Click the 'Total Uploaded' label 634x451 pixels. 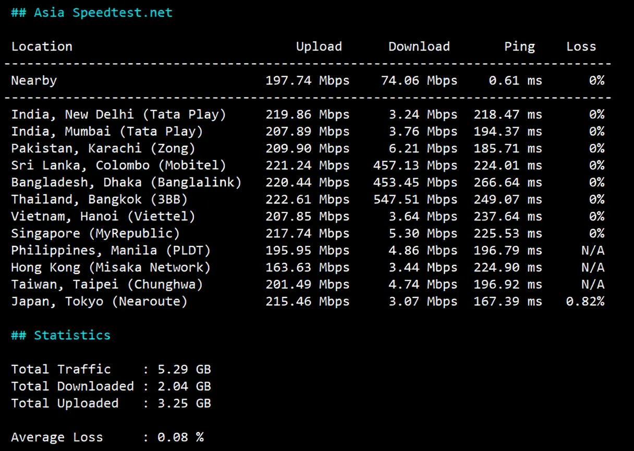pos(65,403)
